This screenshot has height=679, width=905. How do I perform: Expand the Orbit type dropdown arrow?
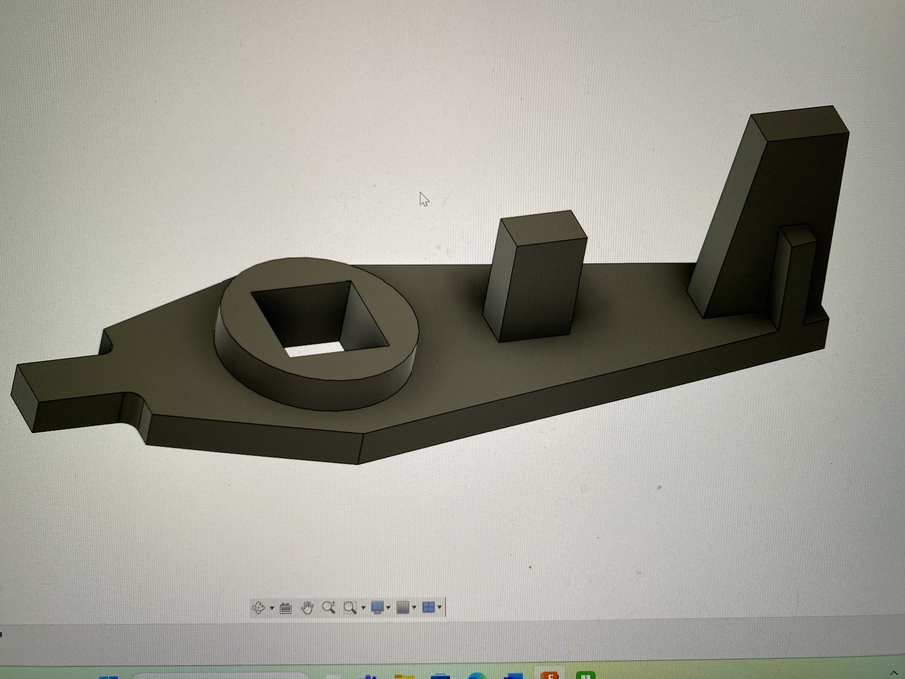click(x=271, y=608)
